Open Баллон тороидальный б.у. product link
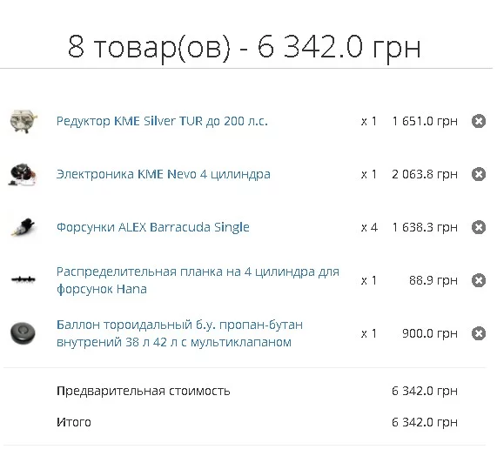This screenshot has height=456, width=497. tap(179, 333)
